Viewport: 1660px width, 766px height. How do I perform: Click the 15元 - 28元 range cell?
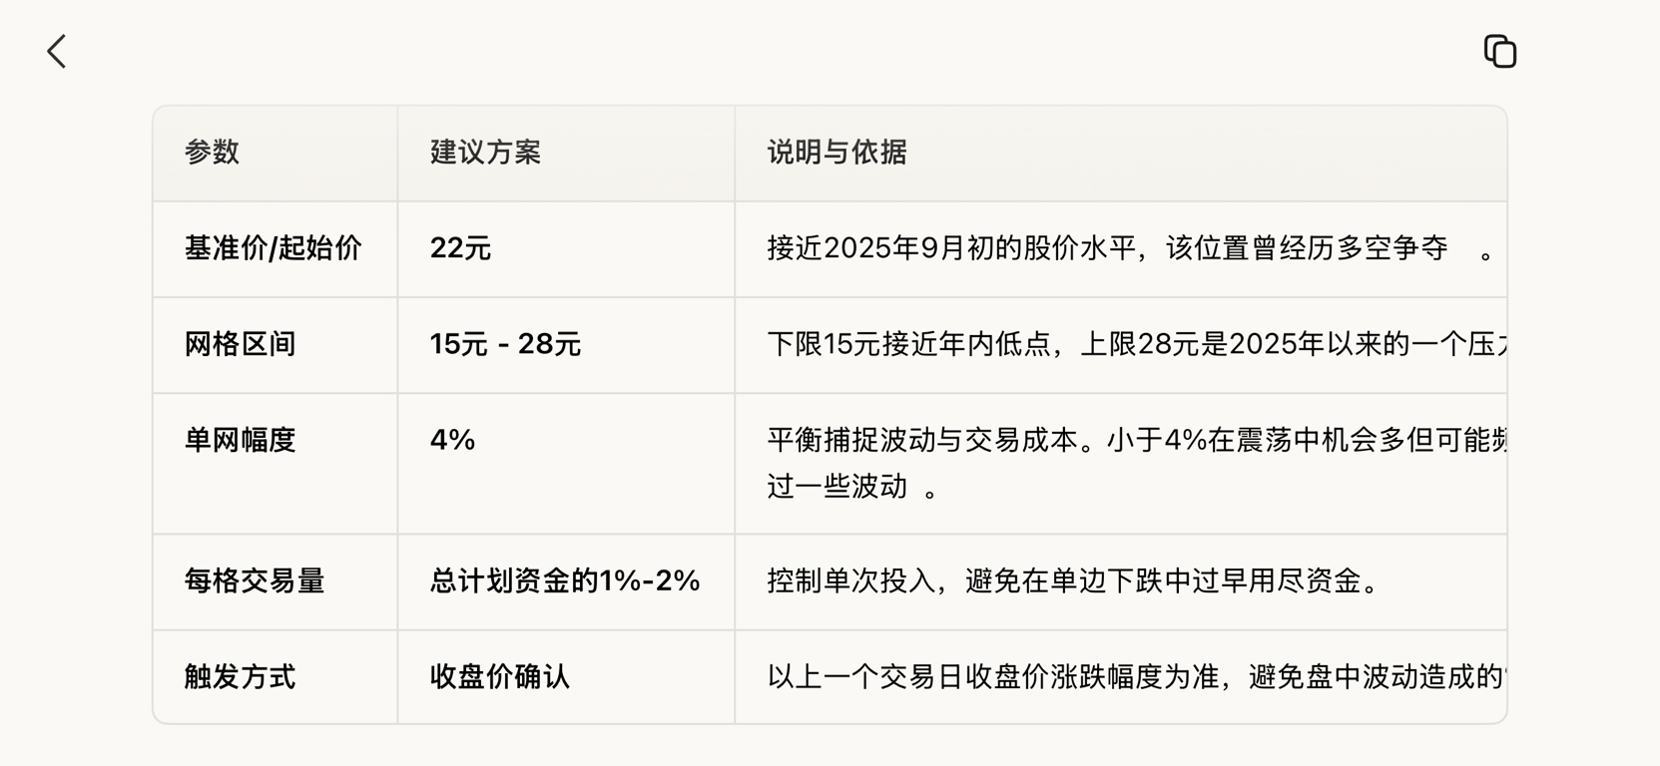505,344
